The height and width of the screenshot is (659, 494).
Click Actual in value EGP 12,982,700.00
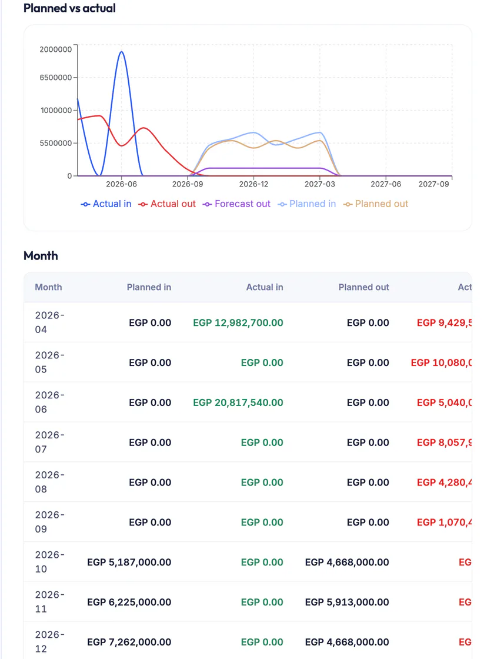[x=238, y=323]
